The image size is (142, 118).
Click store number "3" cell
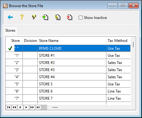pos(14,70)
